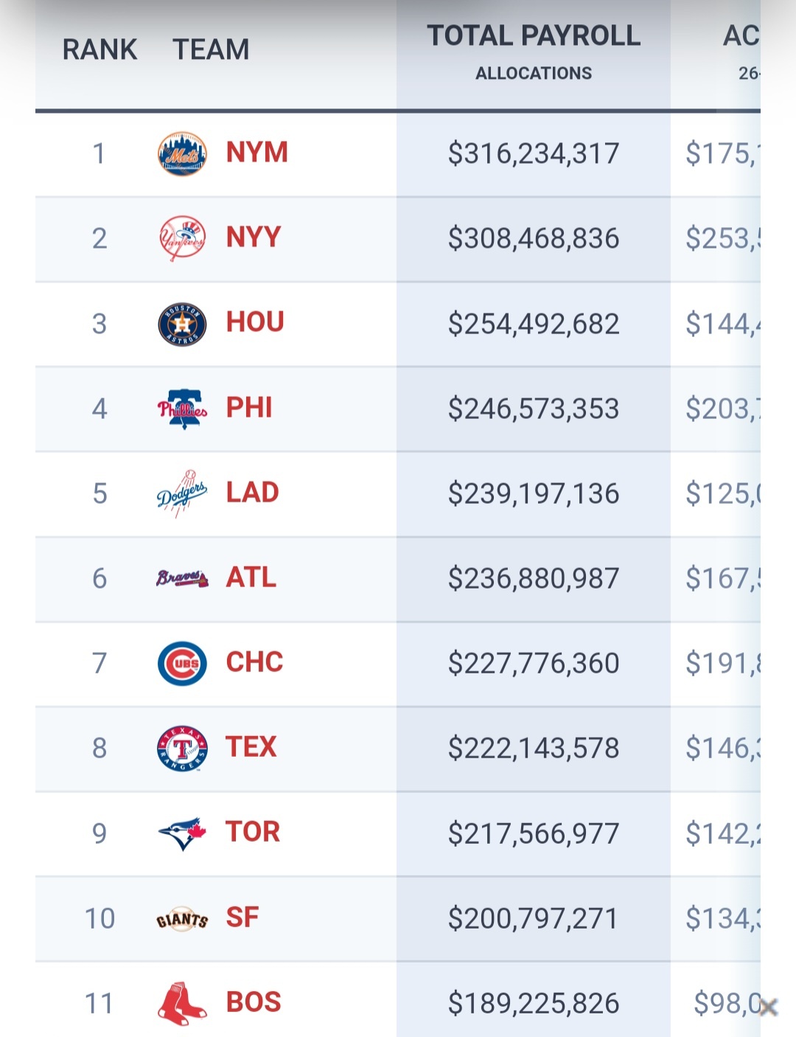
Task: Open the BOS team link
Action: pos(254,1002)
